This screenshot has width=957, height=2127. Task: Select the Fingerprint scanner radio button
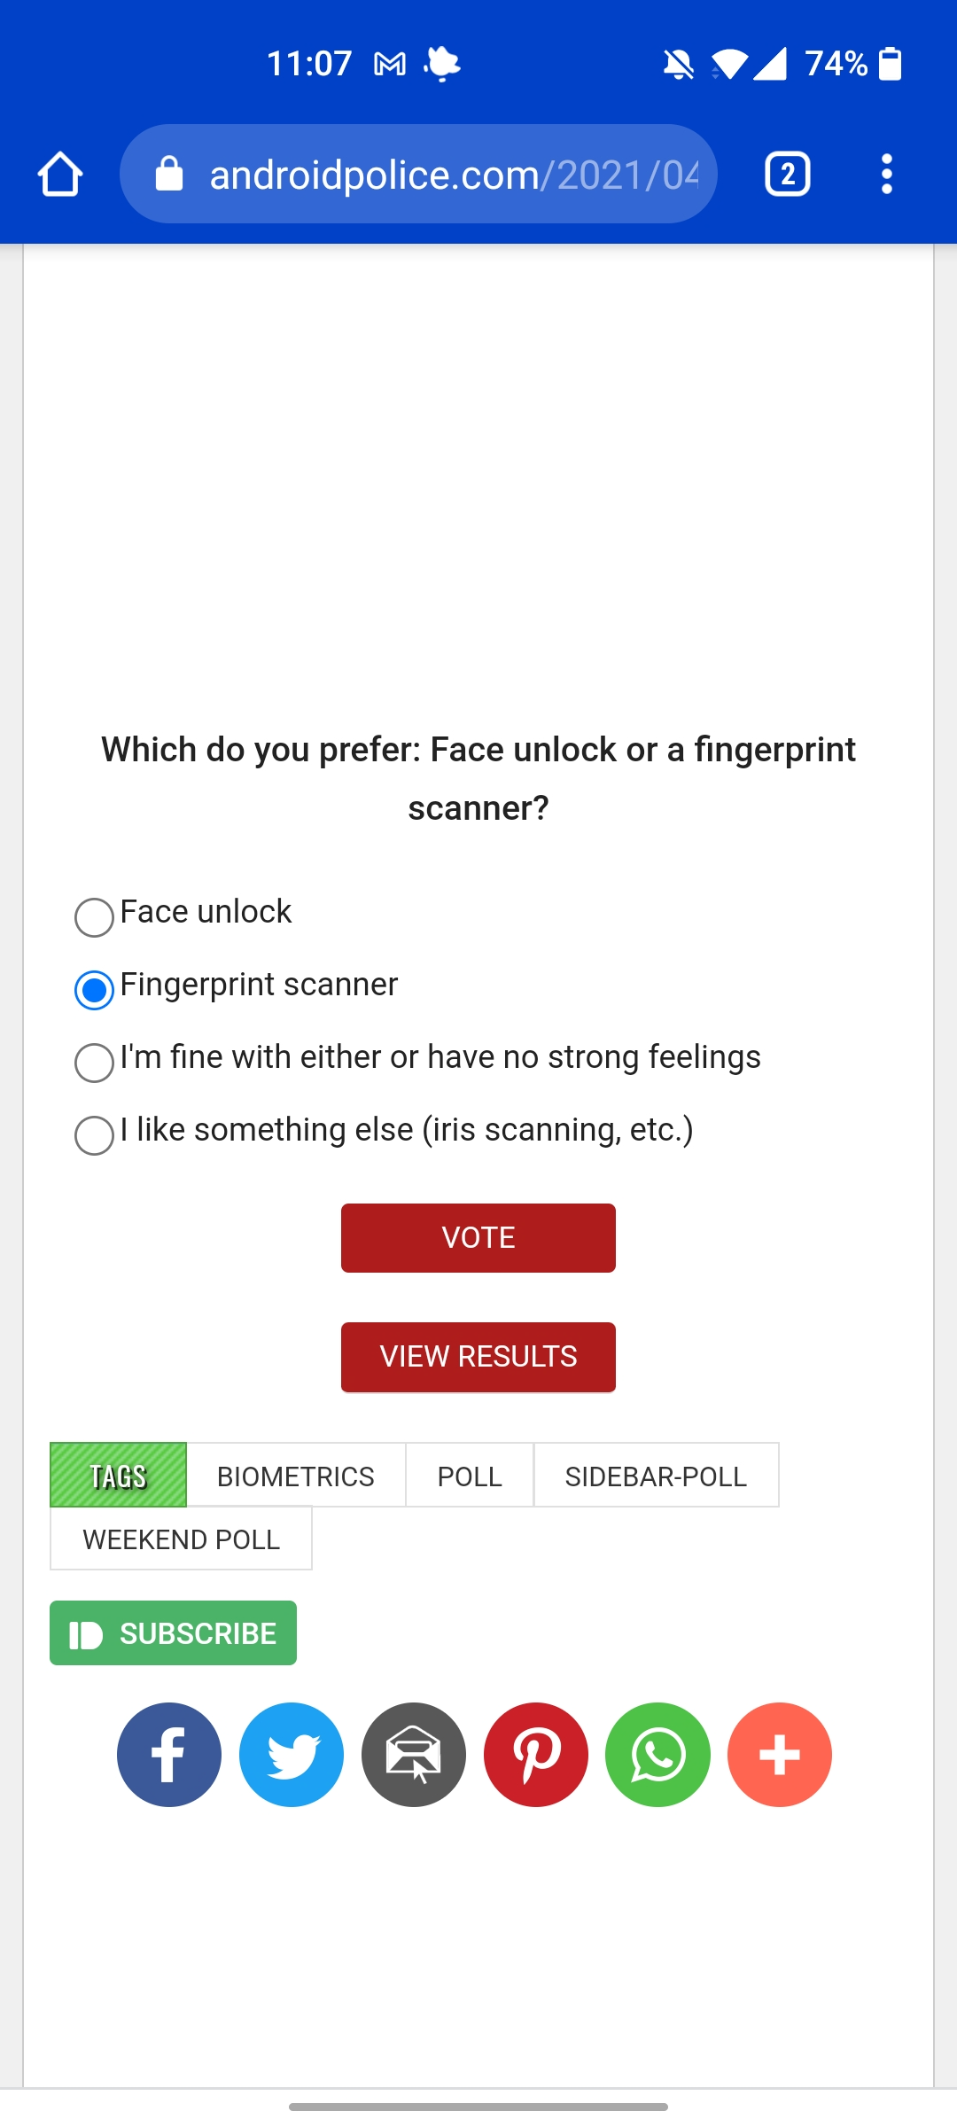95,990
